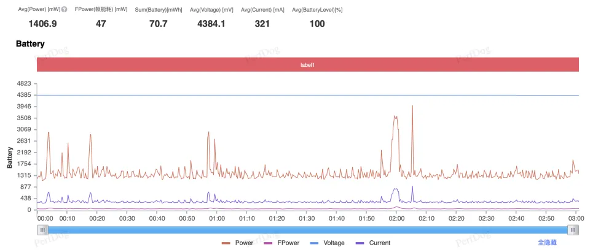Toggle the Power series in the legend
The height and width of the screenshot is (250, 590).
(238, 243)
